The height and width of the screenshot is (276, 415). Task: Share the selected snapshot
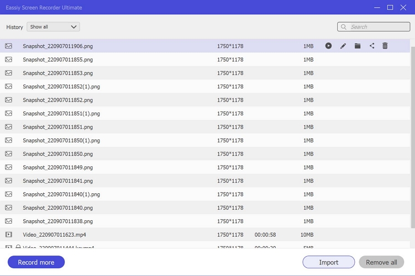(x=372, y=46)
